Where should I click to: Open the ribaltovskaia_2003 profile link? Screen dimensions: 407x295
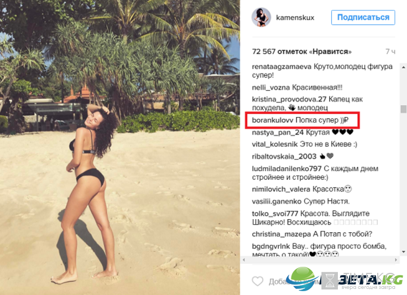[284, 156]
